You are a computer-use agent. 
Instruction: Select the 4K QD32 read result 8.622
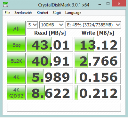click(x=50, y=93)
